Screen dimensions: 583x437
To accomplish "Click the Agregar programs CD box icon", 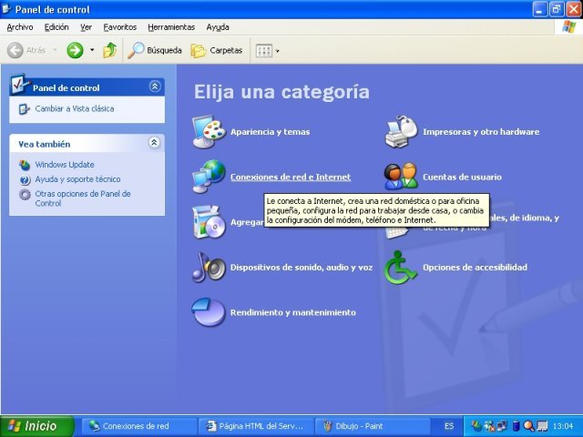I will pyautogui.click(x=209, y=222).
